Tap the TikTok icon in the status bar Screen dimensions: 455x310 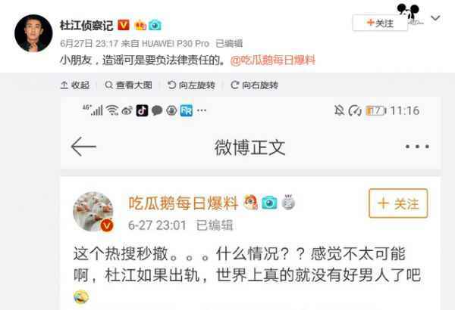click(143, 110)
